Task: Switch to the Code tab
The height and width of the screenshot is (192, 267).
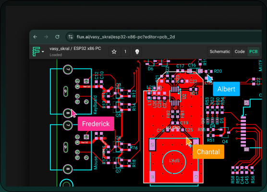Action: pos(240,51)
